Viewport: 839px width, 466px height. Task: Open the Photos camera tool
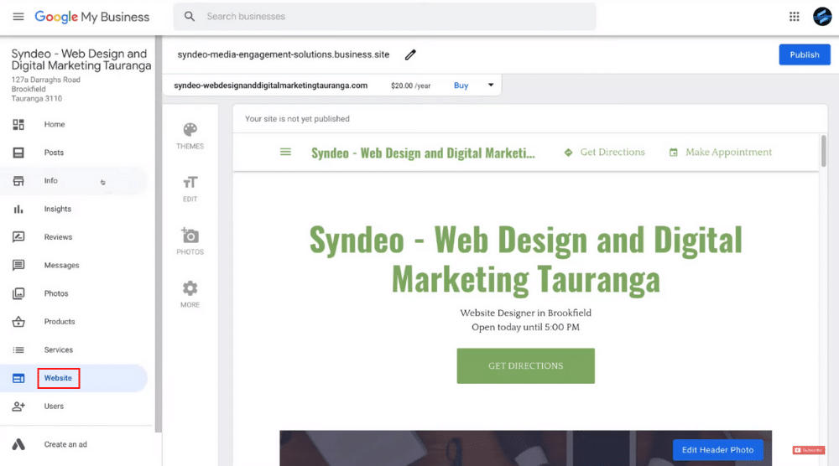pyautogui.click(x=190, y=241)
